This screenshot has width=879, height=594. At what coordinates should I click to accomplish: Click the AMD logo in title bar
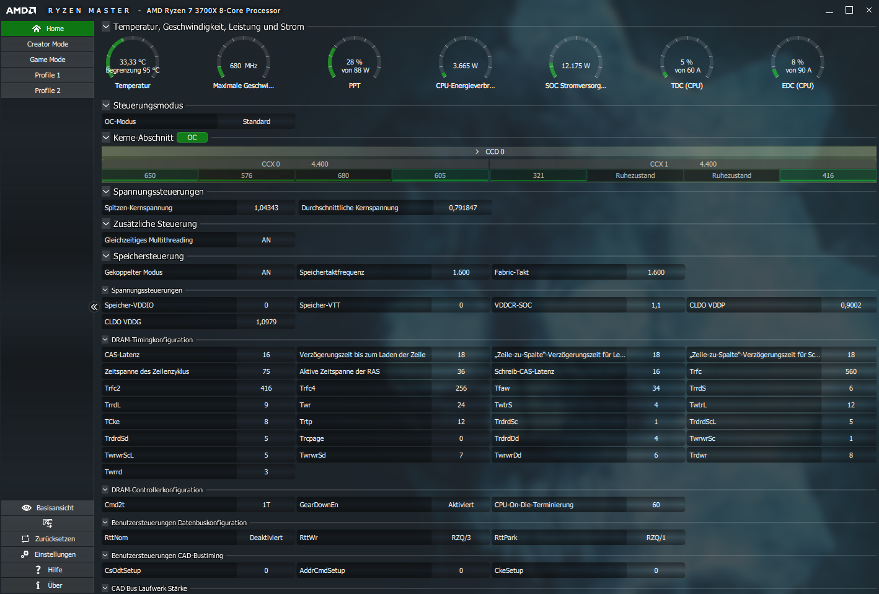coord(22,11)
